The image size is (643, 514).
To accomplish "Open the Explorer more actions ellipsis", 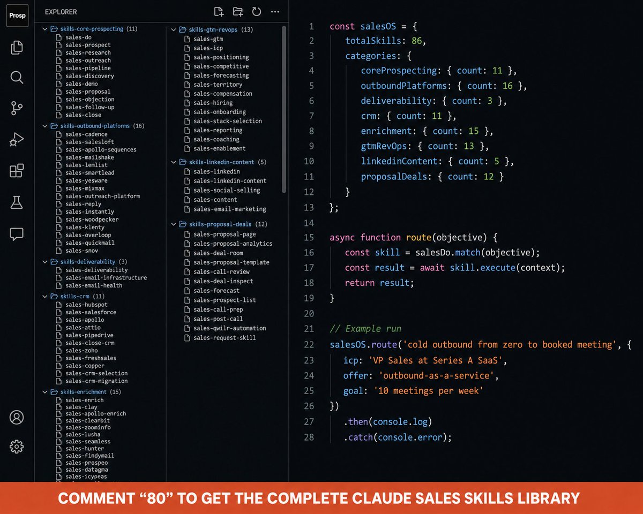I will coord(275,12).
